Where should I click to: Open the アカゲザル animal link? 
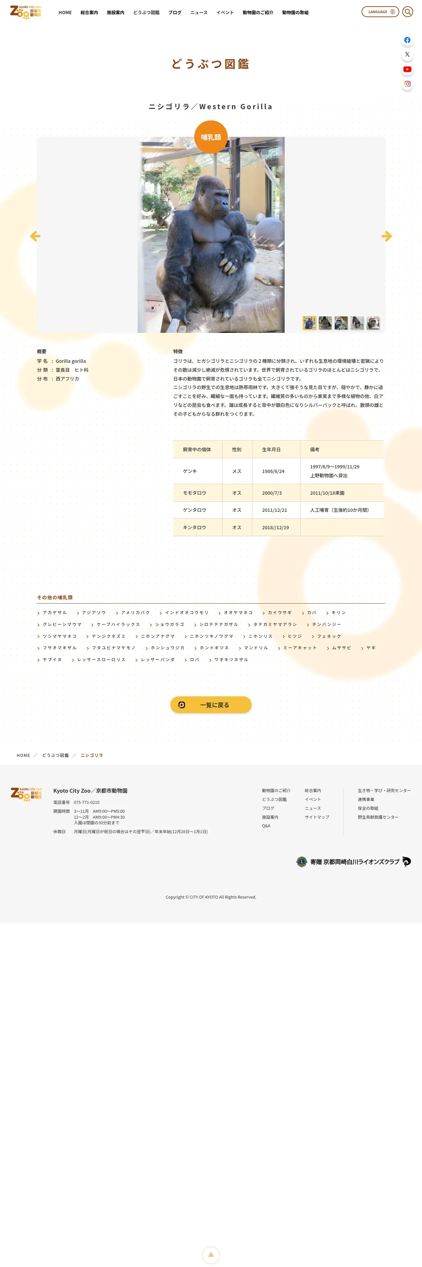(x=52, y=613)
